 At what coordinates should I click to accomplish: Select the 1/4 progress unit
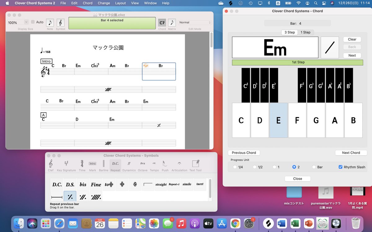pyautogui.click(x=235, y=167)
